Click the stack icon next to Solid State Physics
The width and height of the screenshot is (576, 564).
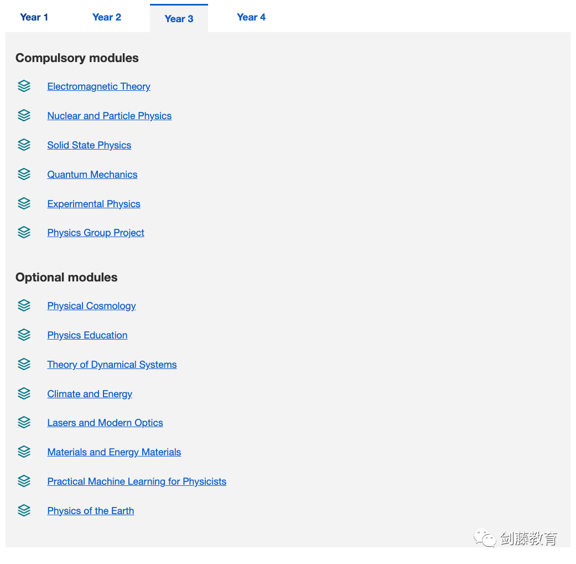point(24,145)
